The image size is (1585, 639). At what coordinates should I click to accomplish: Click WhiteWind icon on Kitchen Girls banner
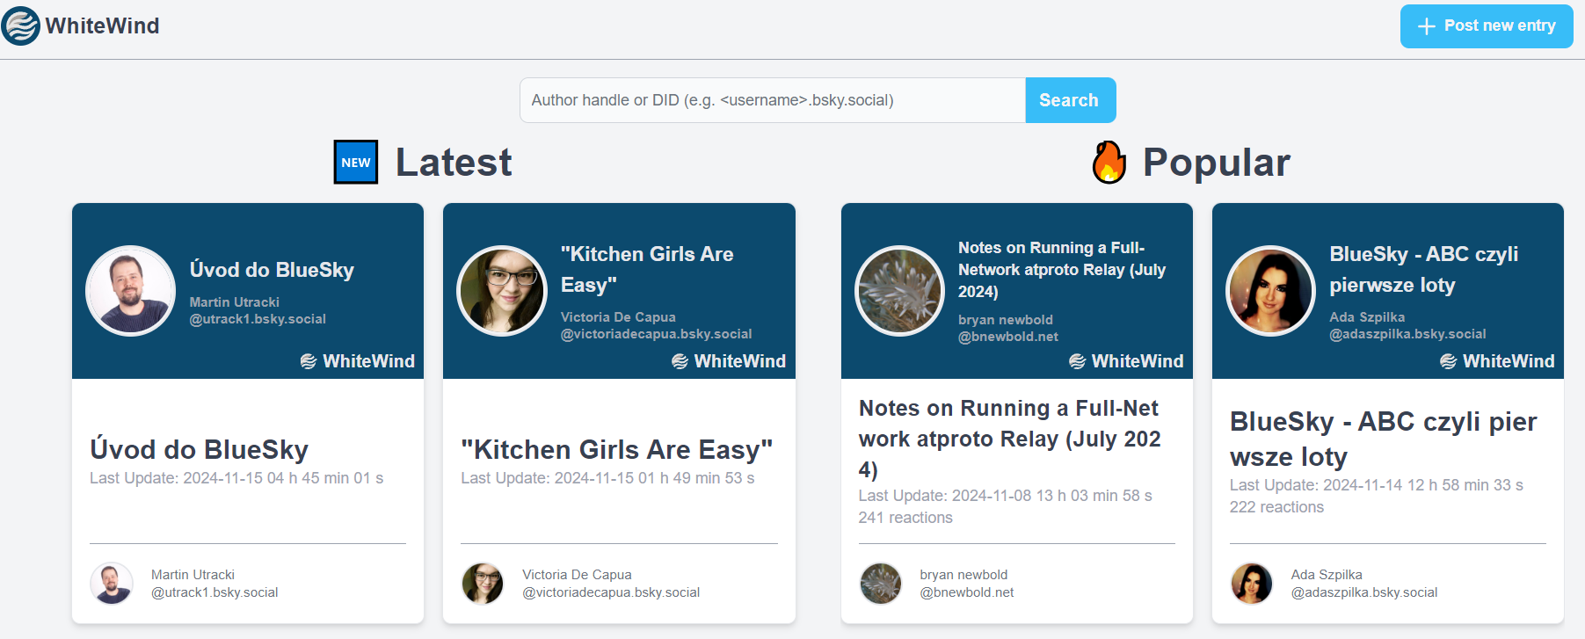pos(680,361)
